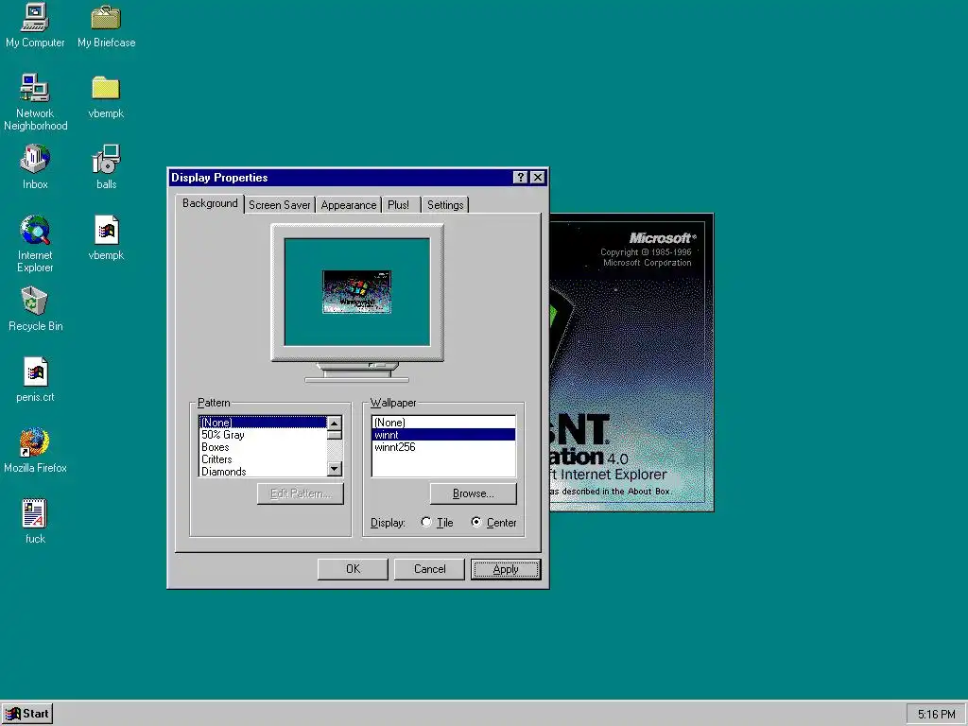Click the monitor preview wallpaper thumbnail
The width and height of the screenshot is (968, 726).
(x=356, y=292)
